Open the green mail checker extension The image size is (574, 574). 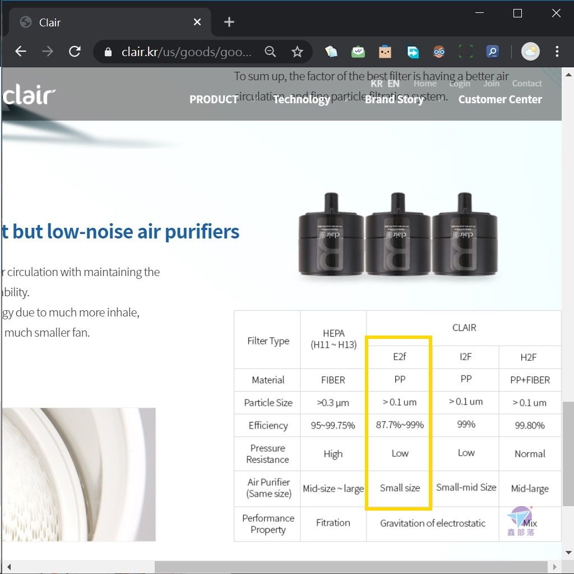pos(358,52)
